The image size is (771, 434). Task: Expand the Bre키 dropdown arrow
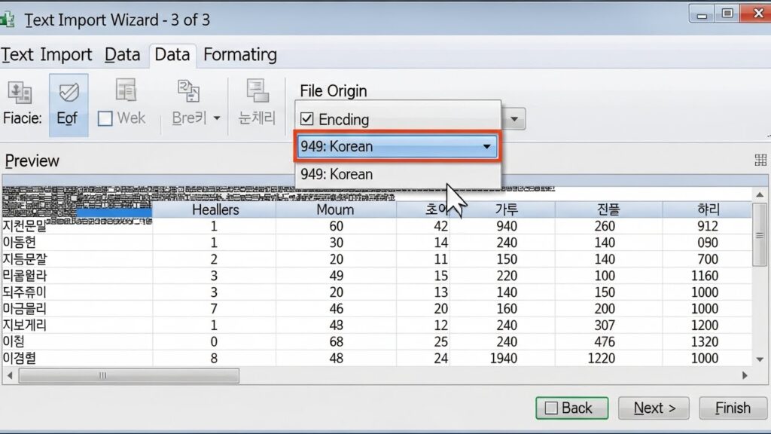pos(217,118)
